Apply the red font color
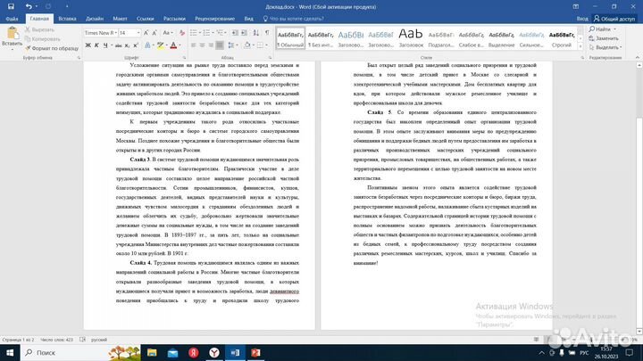The width and height of the screenshot is (643, 361). point(173,45)
